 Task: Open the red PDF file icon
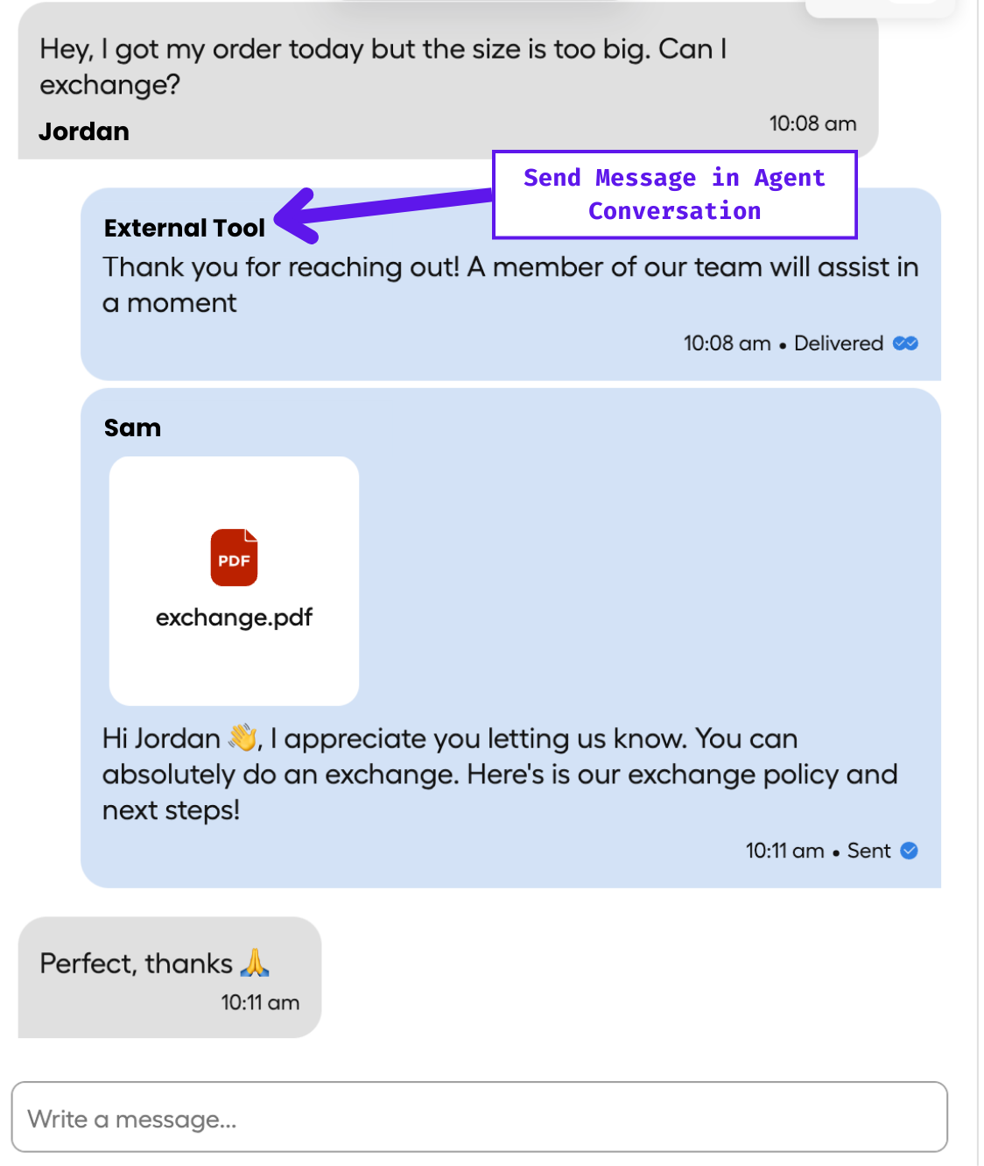pyautogui.click(x=234, y=557)
